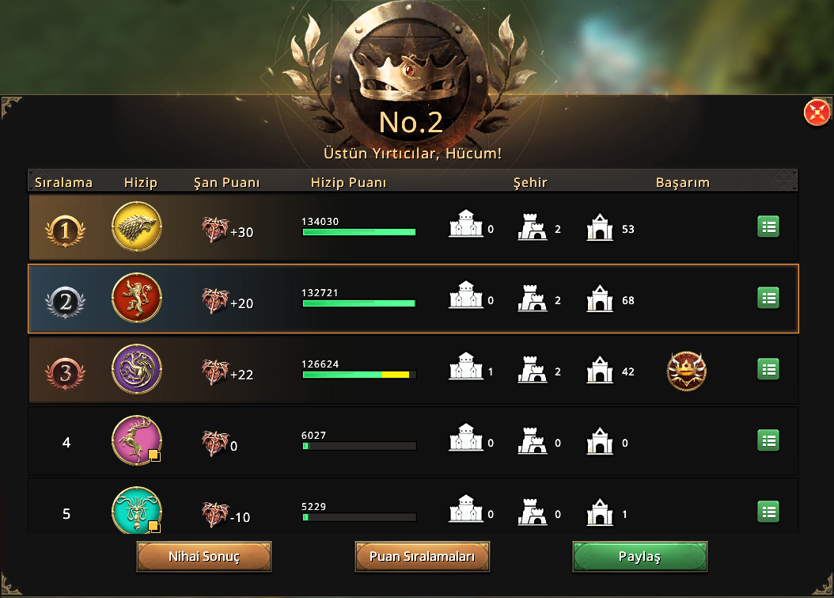Open details list for rank 3 faction
Image resolution: width=834 pixels, height=598 pixels.
coord(768,370)
